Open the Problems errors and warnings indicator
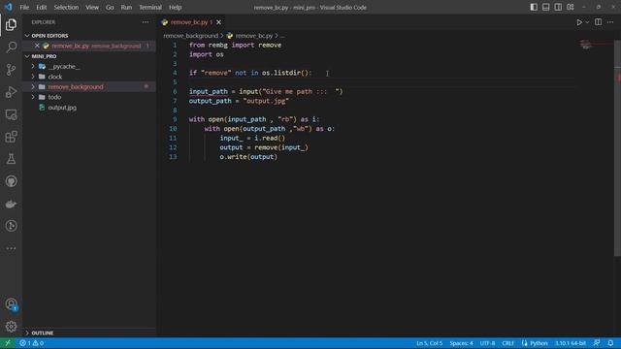The height and width of the screenshot is (349, 621). click(x=32, y=343)
